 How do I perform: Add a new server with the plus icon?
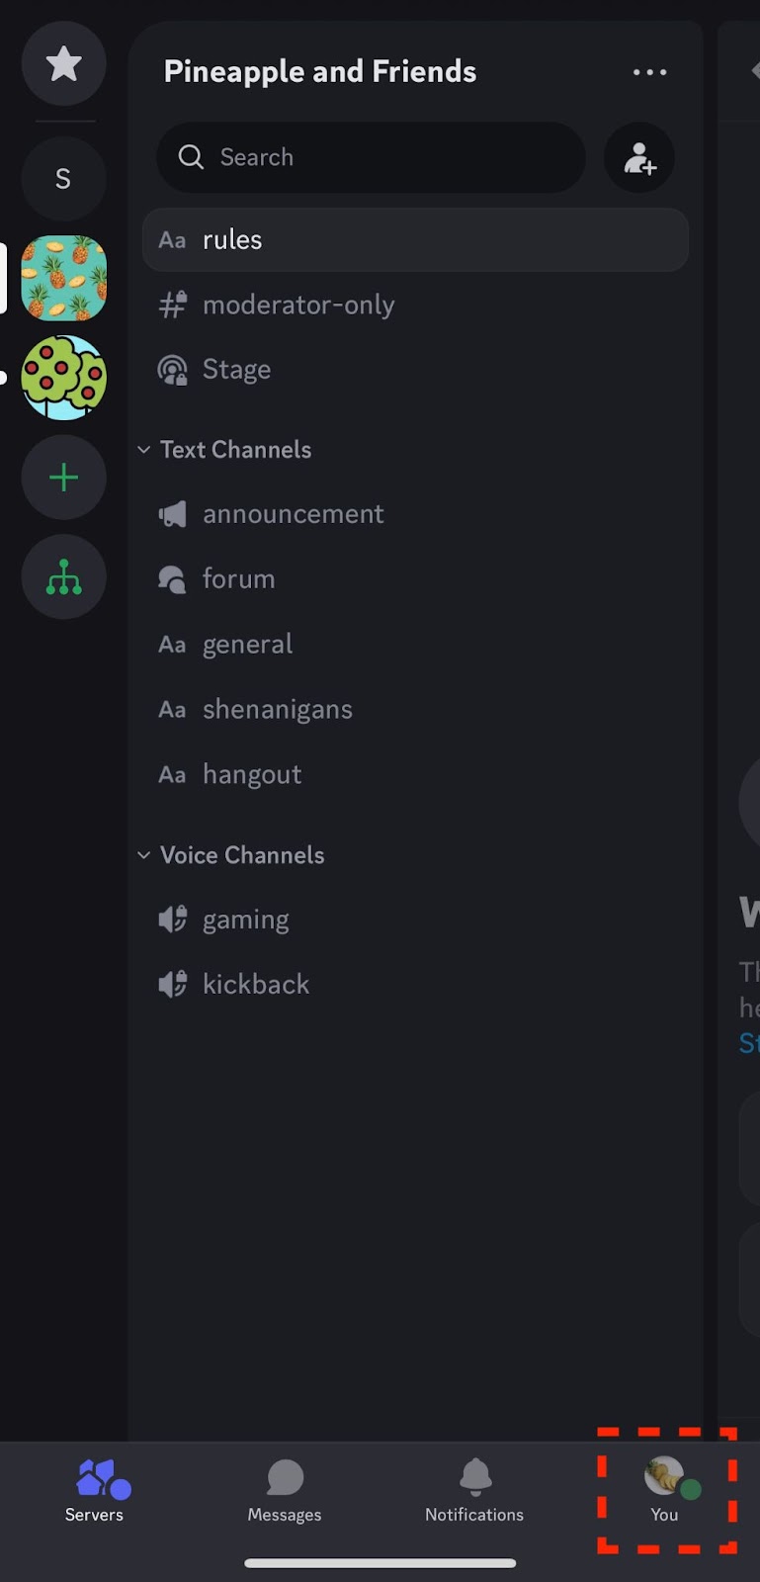63,477
